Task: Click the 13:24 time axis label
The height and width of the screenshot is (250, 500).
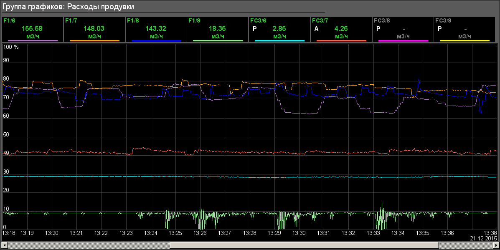Action: pos(150,233)
